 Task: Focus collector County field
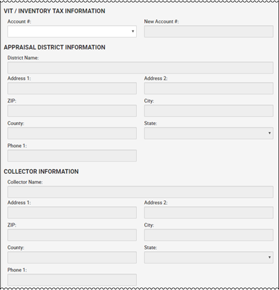72,258
